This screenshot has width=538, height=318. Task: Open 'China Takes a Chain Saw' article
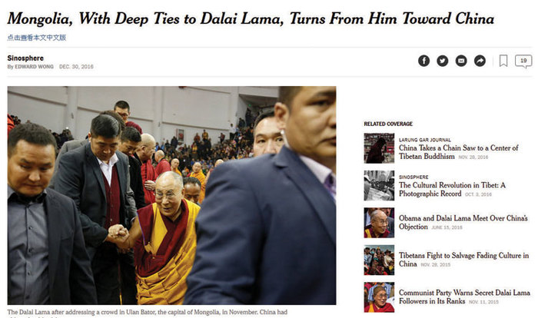tap(458, 152)
